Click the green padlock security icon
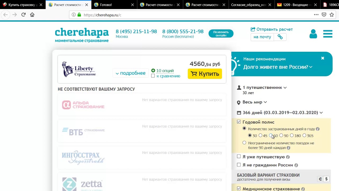 click(x=79, y=15)
